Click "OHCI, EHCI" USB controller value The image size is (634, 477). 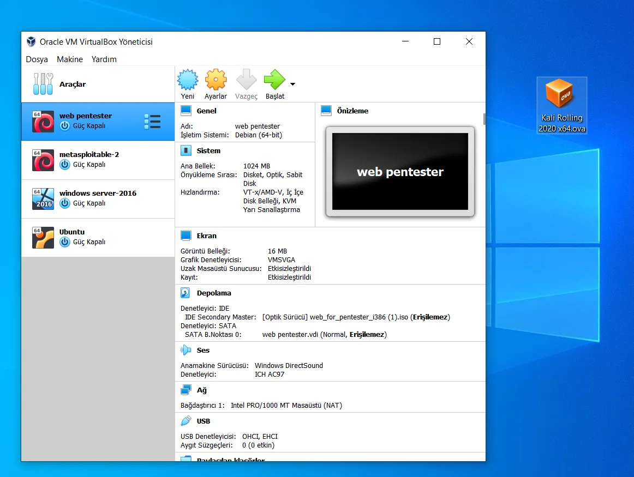coord(260,437)
